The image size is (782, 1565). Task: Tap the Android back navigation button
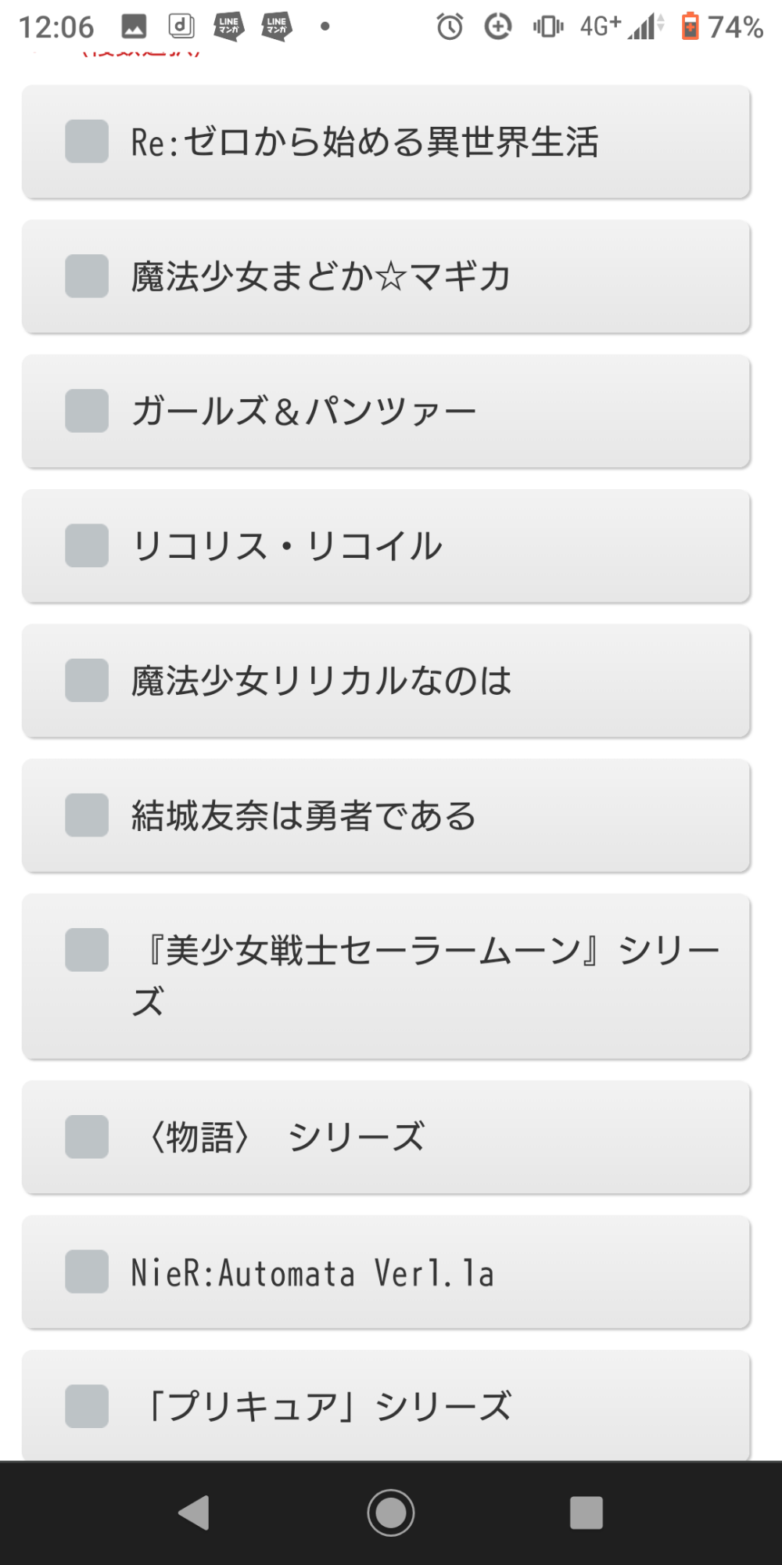[195, 1512]
